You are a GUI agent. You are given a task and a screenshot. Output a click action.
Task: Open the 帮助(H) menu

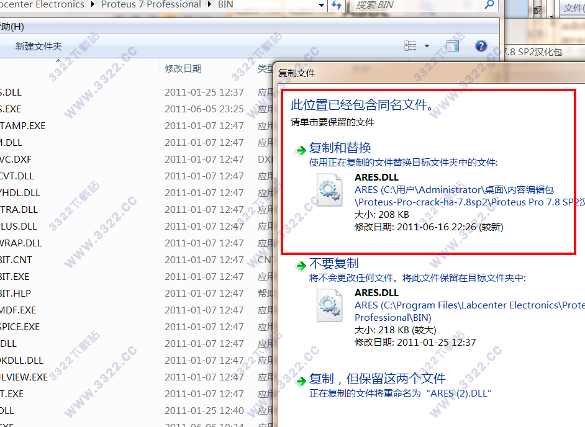(12, 27)
